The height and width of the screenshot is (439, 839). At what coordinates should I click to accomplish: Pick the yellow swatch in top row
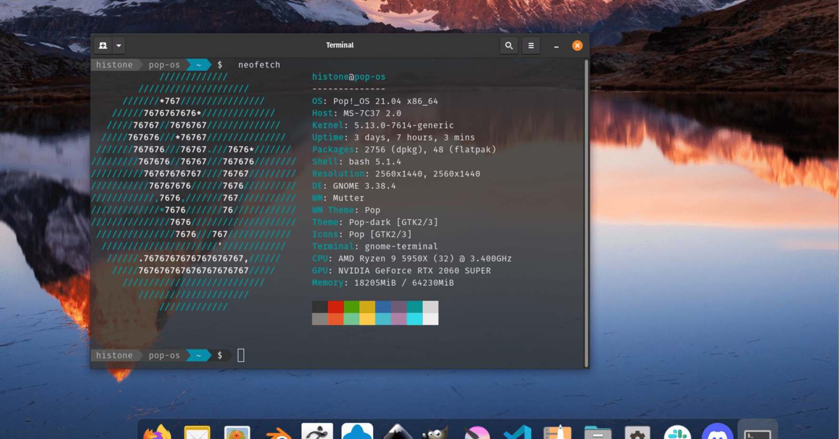367,307
